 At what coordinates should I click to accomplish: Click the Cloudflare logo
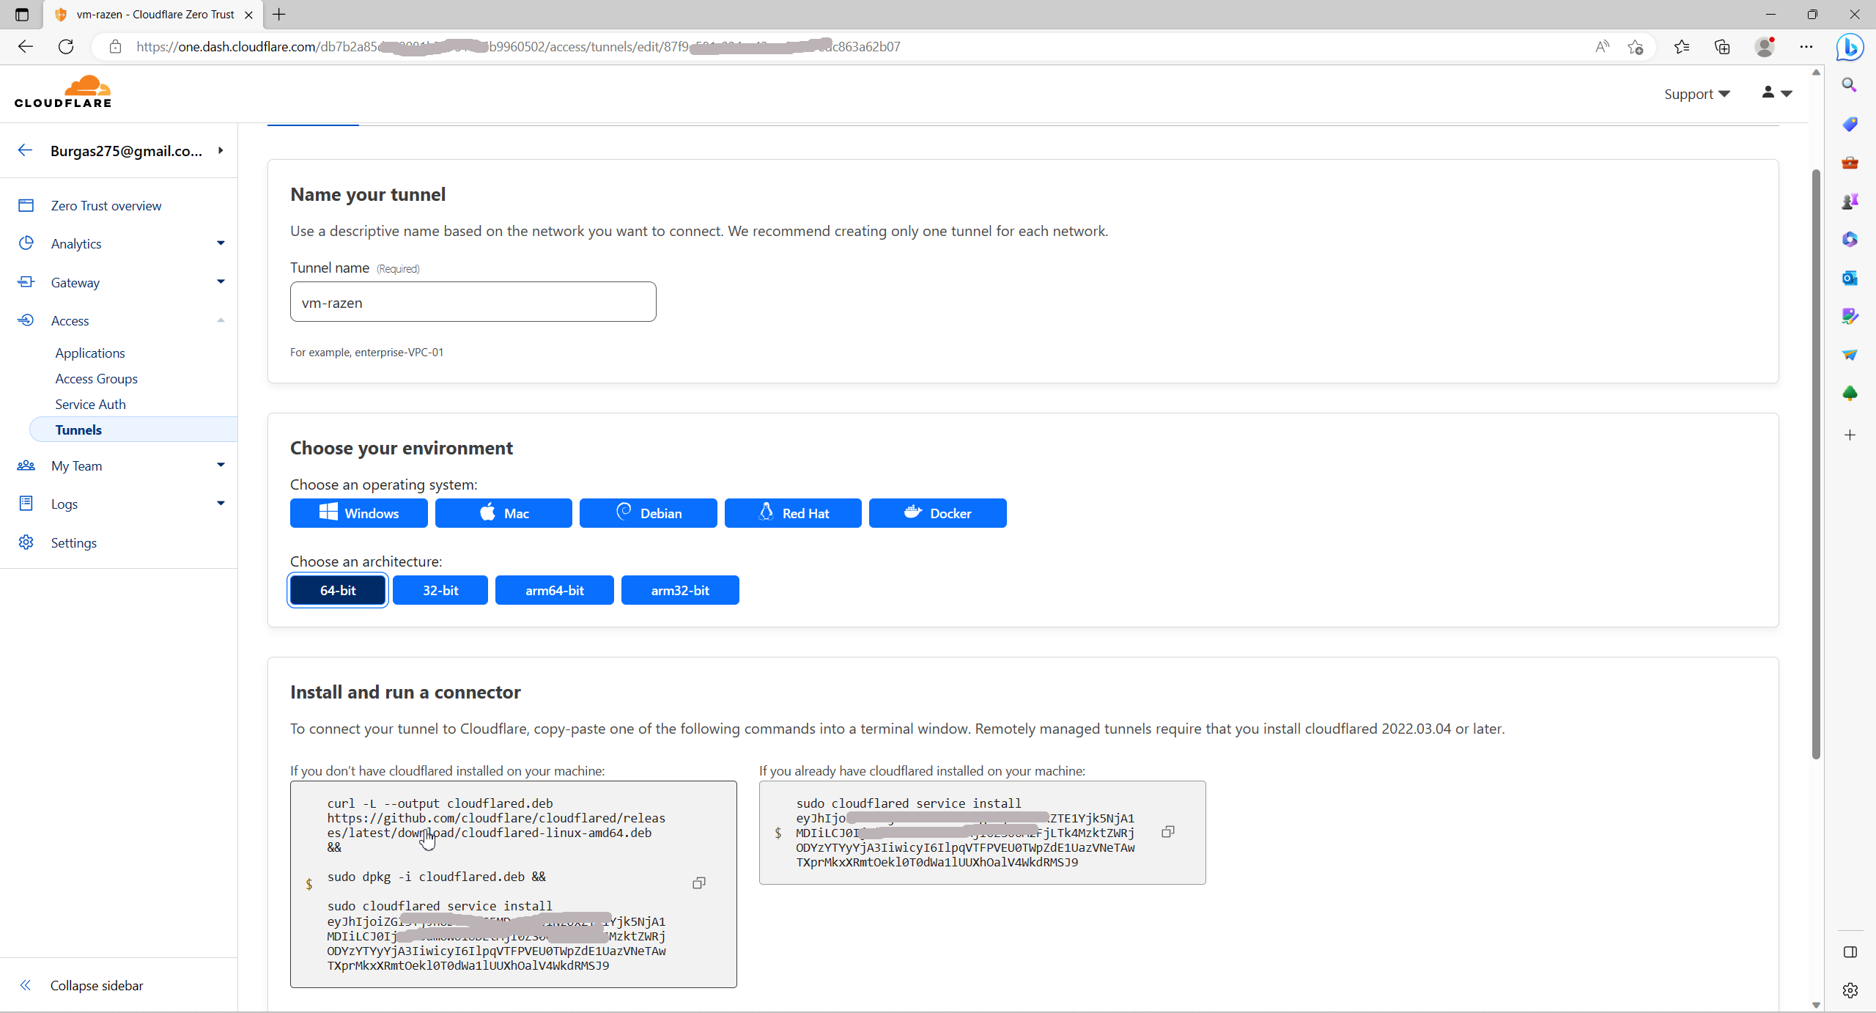click(63, 92)
